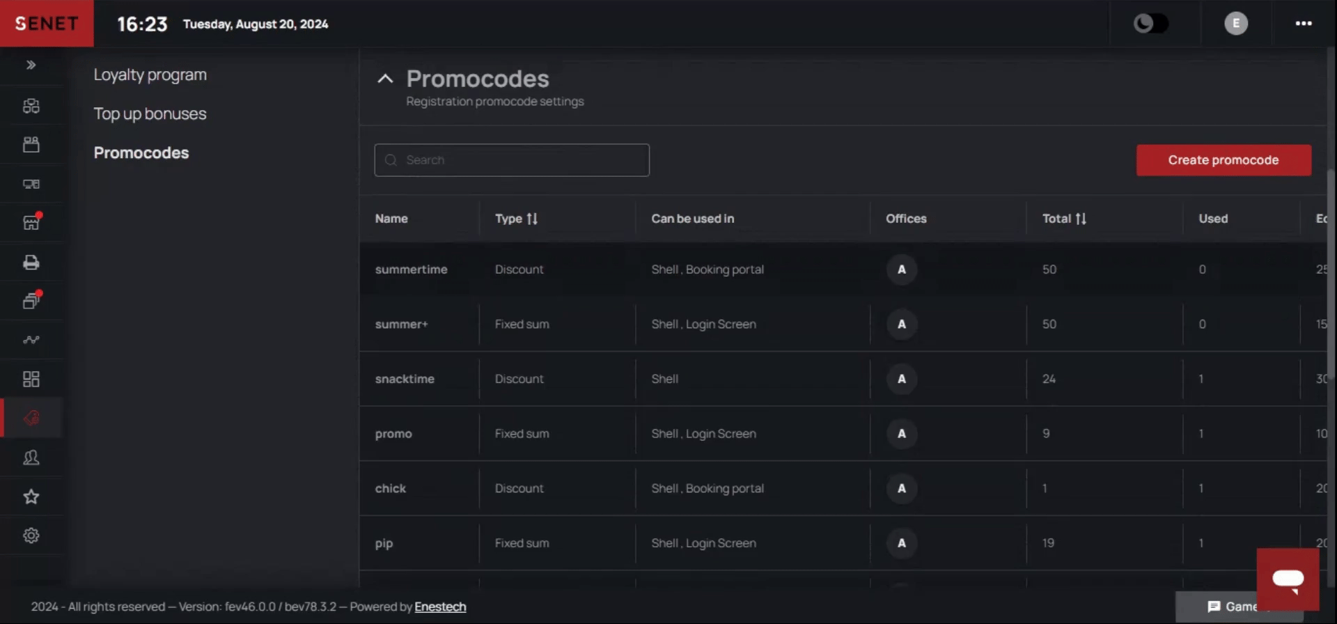Open the red chat support widget
This screenshot has height=624, width=1337.
click(x=1288, y=579)
